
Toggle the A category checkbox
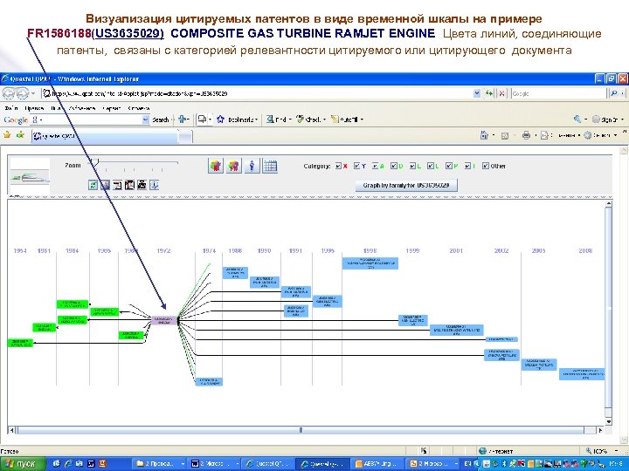pyautogui.click(x=375, y=166)
